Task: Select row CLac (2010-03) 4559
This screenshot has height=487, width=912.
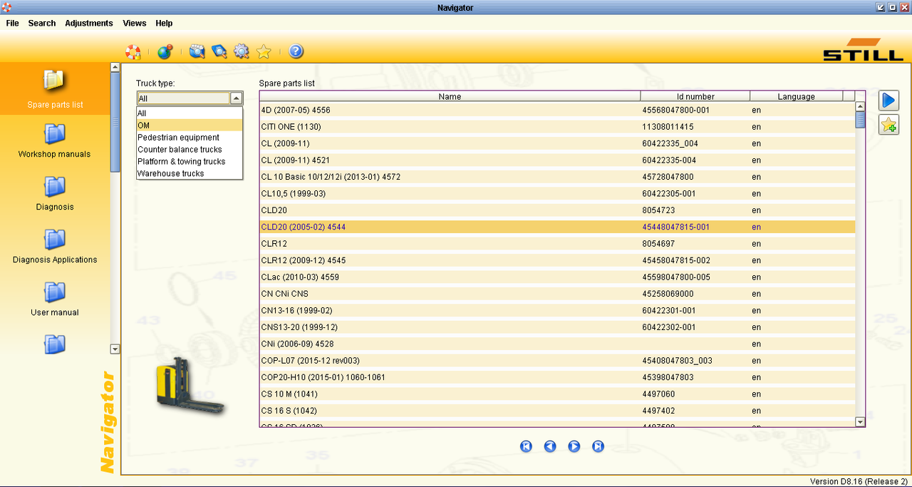Action: click(x=557, y=277)
